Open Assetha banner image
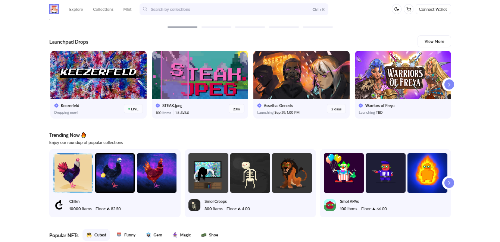The height and width of the screenshot is (242, 500). coord(301,75)
